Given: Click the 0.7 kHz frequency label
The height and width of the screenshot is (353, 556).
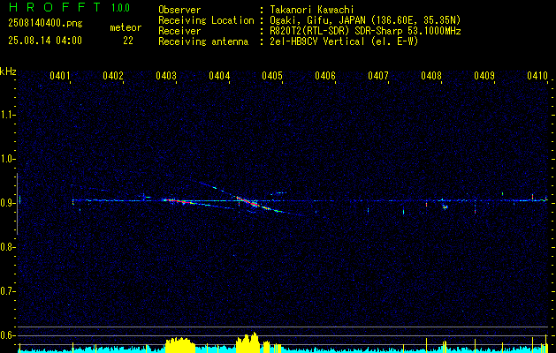Looking at the screenshot, I should [8, 291].
